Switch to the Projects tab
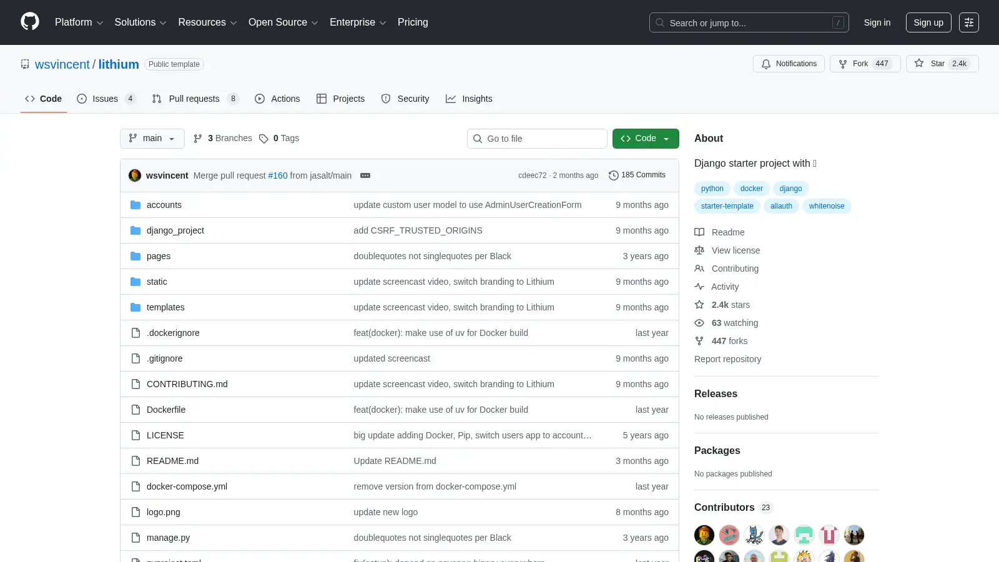 [340, 99]
